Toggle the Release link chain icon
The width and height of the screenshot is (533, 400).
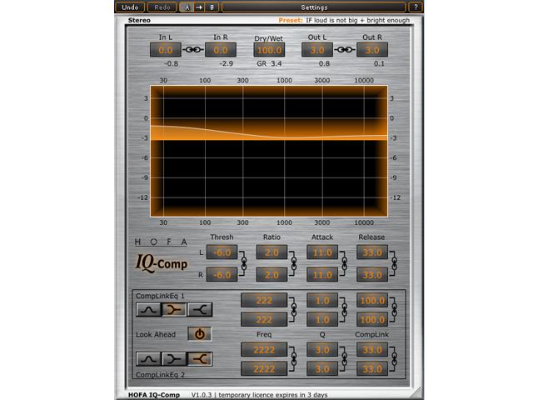[394, 263]
